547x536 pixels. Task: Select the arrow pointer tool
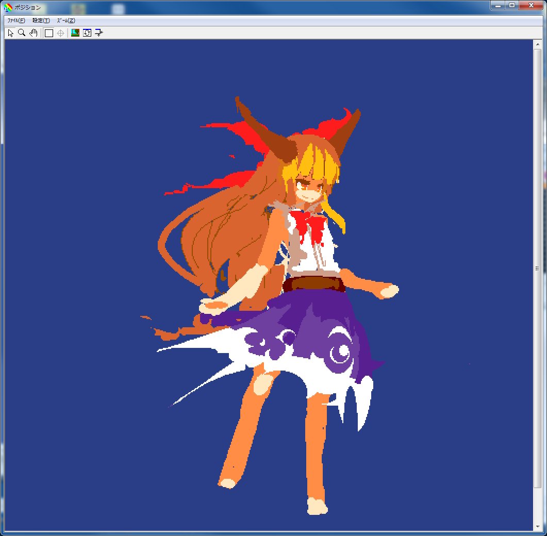(10, 33)
